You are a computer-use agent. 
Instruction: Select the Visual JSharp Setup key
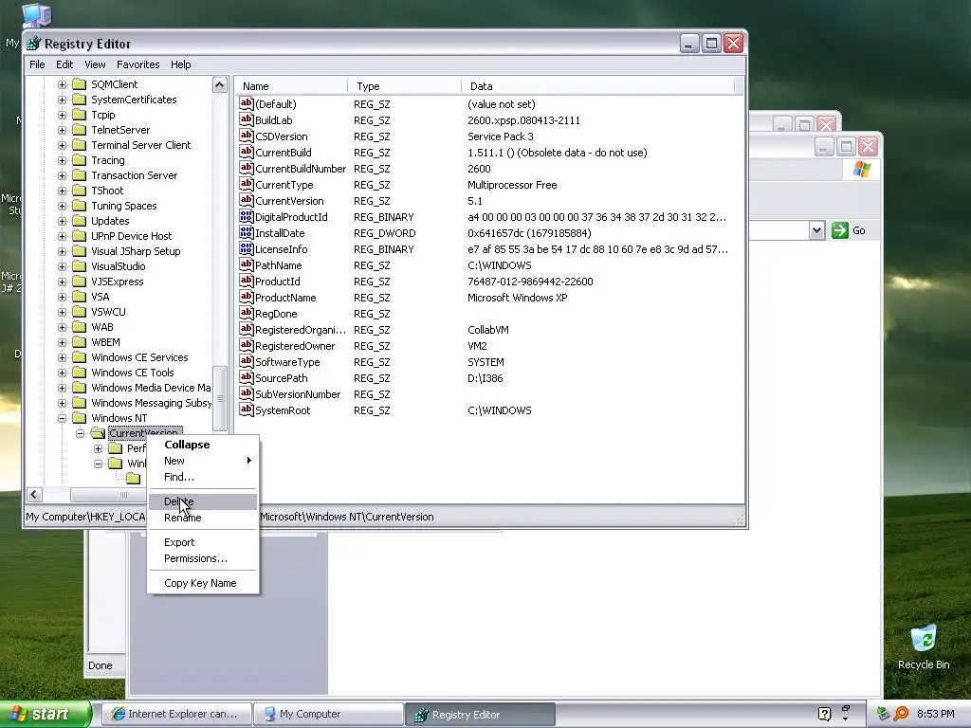(x=136, y=250)
